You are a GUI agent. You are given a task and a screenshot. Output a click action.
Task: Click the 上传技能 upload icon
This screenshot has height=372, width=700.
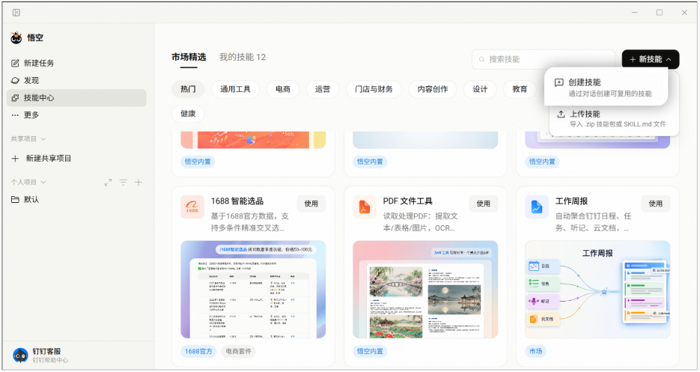(561, 114)
